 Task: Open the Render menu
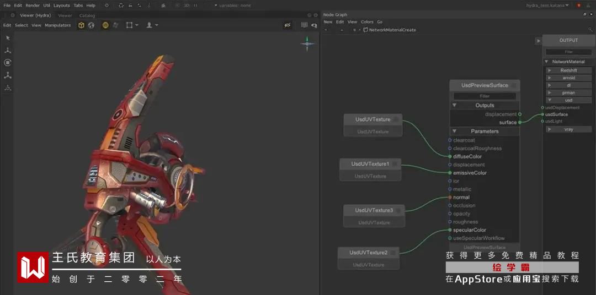tap(33, 6)
